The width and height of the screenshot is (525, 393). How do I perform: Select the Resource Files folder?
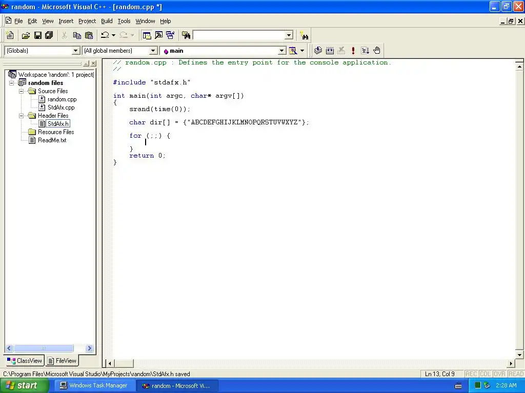[x=55, y=132]
